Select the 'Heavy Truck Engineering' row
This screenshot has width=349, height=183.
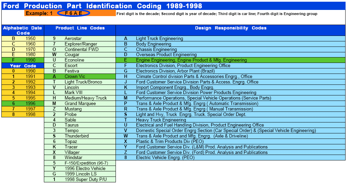[231, 120]
